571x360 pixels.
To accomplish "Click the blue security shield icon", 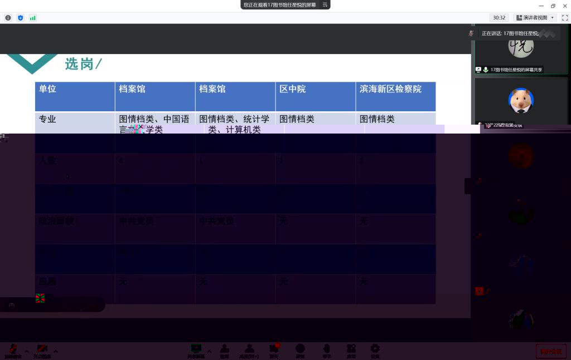I will click(x=21, y=18).
